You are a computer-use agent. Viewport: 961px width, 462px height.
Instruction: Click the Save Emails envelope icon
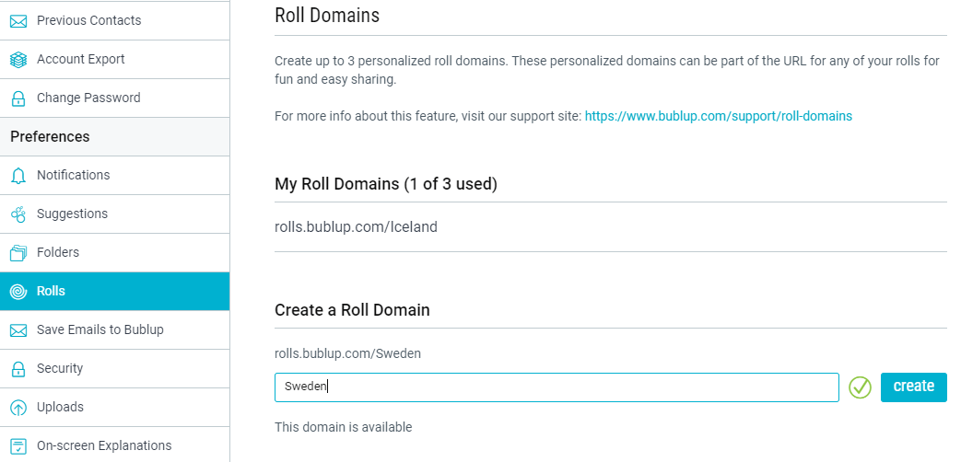18,330
